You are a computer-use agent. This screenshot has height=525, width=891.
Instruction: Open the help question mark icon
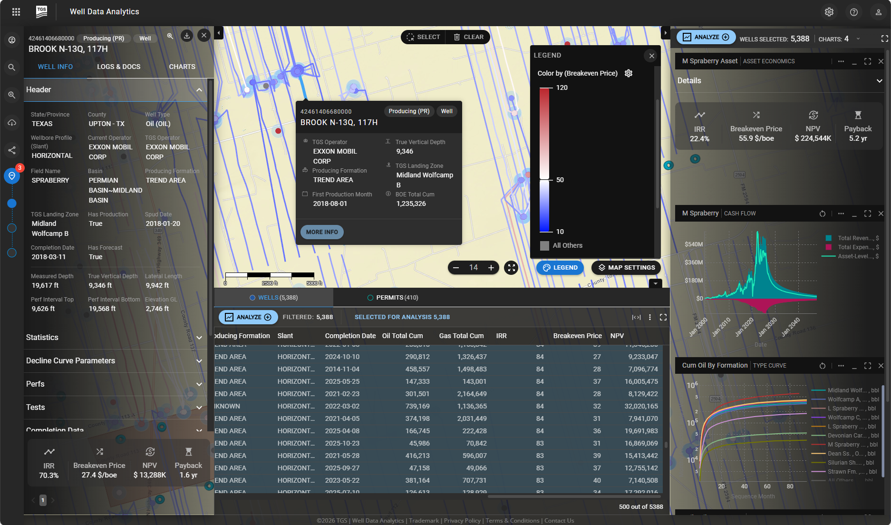(x=854, y=12)
